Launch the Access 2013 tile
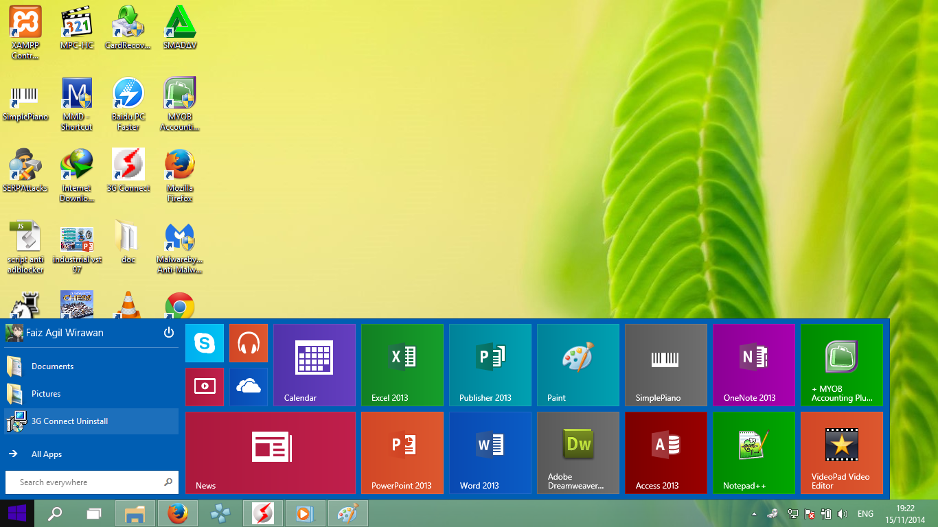This screenshot has height=527, width=938. point(666,453)
